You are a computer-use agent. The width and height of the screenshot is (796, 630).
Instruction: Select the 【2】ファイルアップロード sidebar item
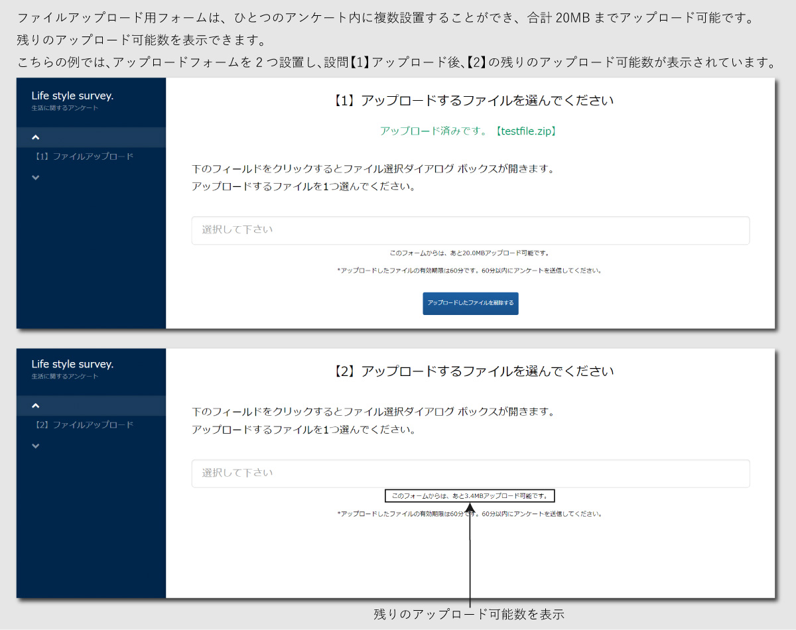[x=83, y=425]
